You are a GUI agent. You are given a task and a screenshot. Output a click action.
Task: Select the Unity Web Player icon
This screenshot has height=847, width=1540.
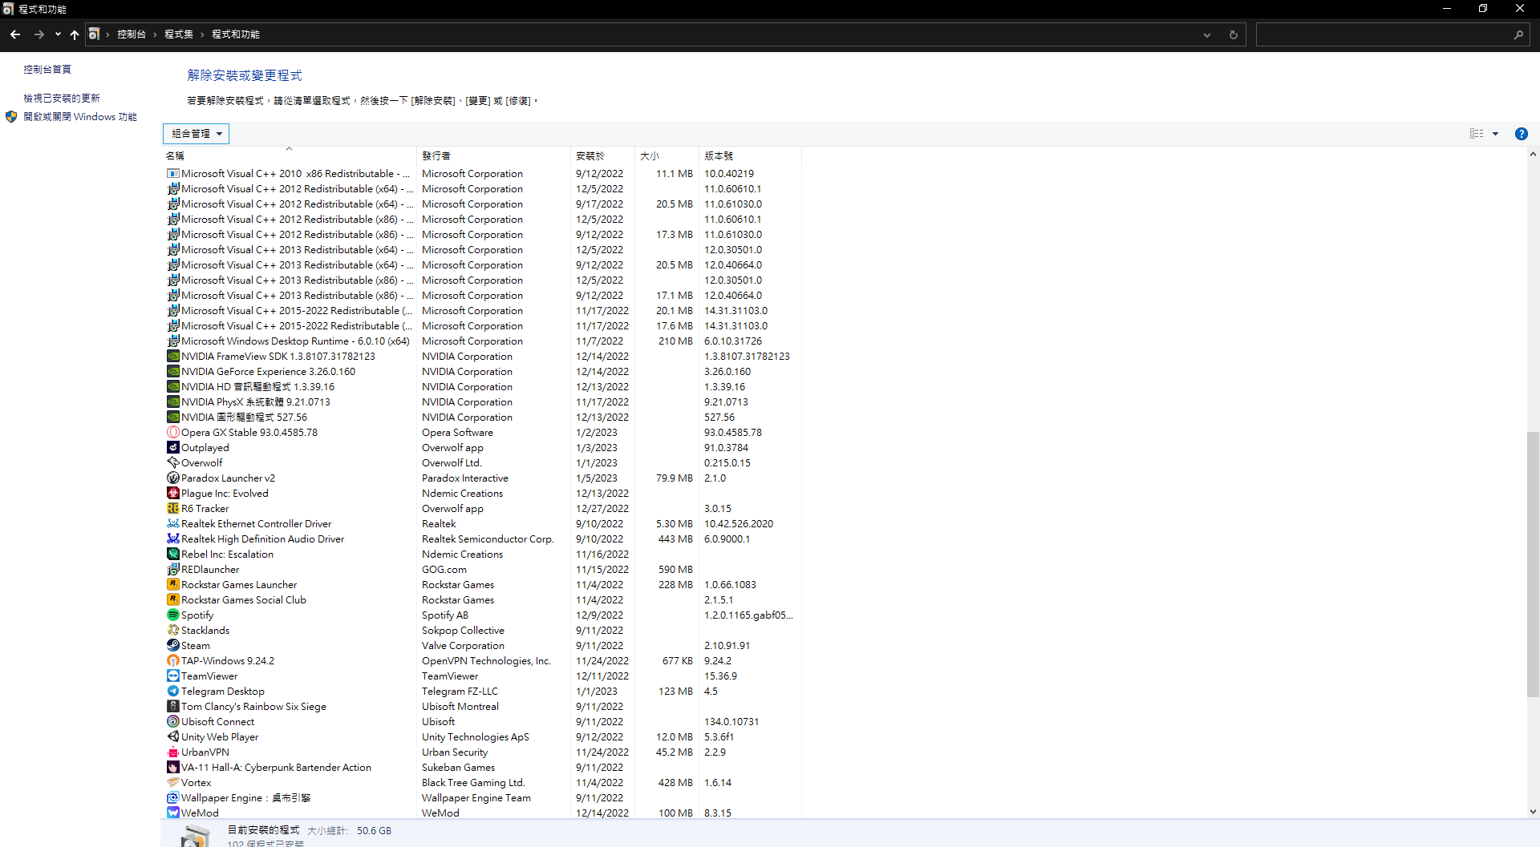[173, 737]
